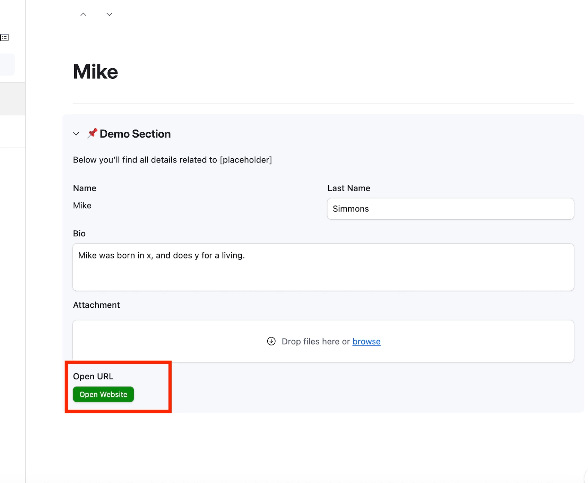
Task: Go to previous record with up chevron
Action: 83,14
